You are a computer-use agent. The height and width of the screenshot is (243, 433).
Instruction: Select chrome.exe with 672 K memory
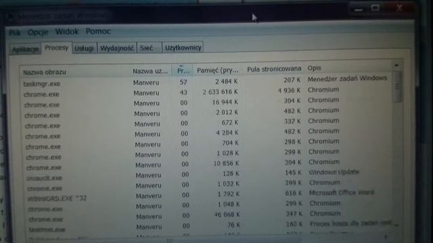[x=206, y=124]
